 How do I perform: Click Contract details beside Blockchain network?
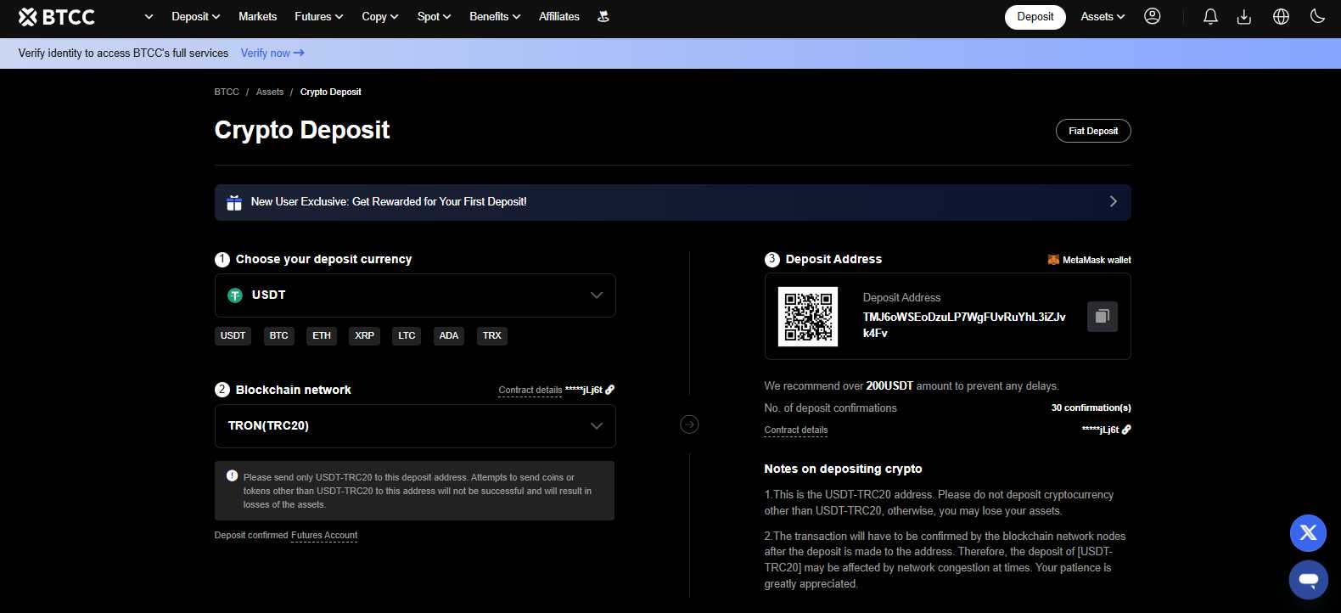pyautogui.click(x=530, y=391)
